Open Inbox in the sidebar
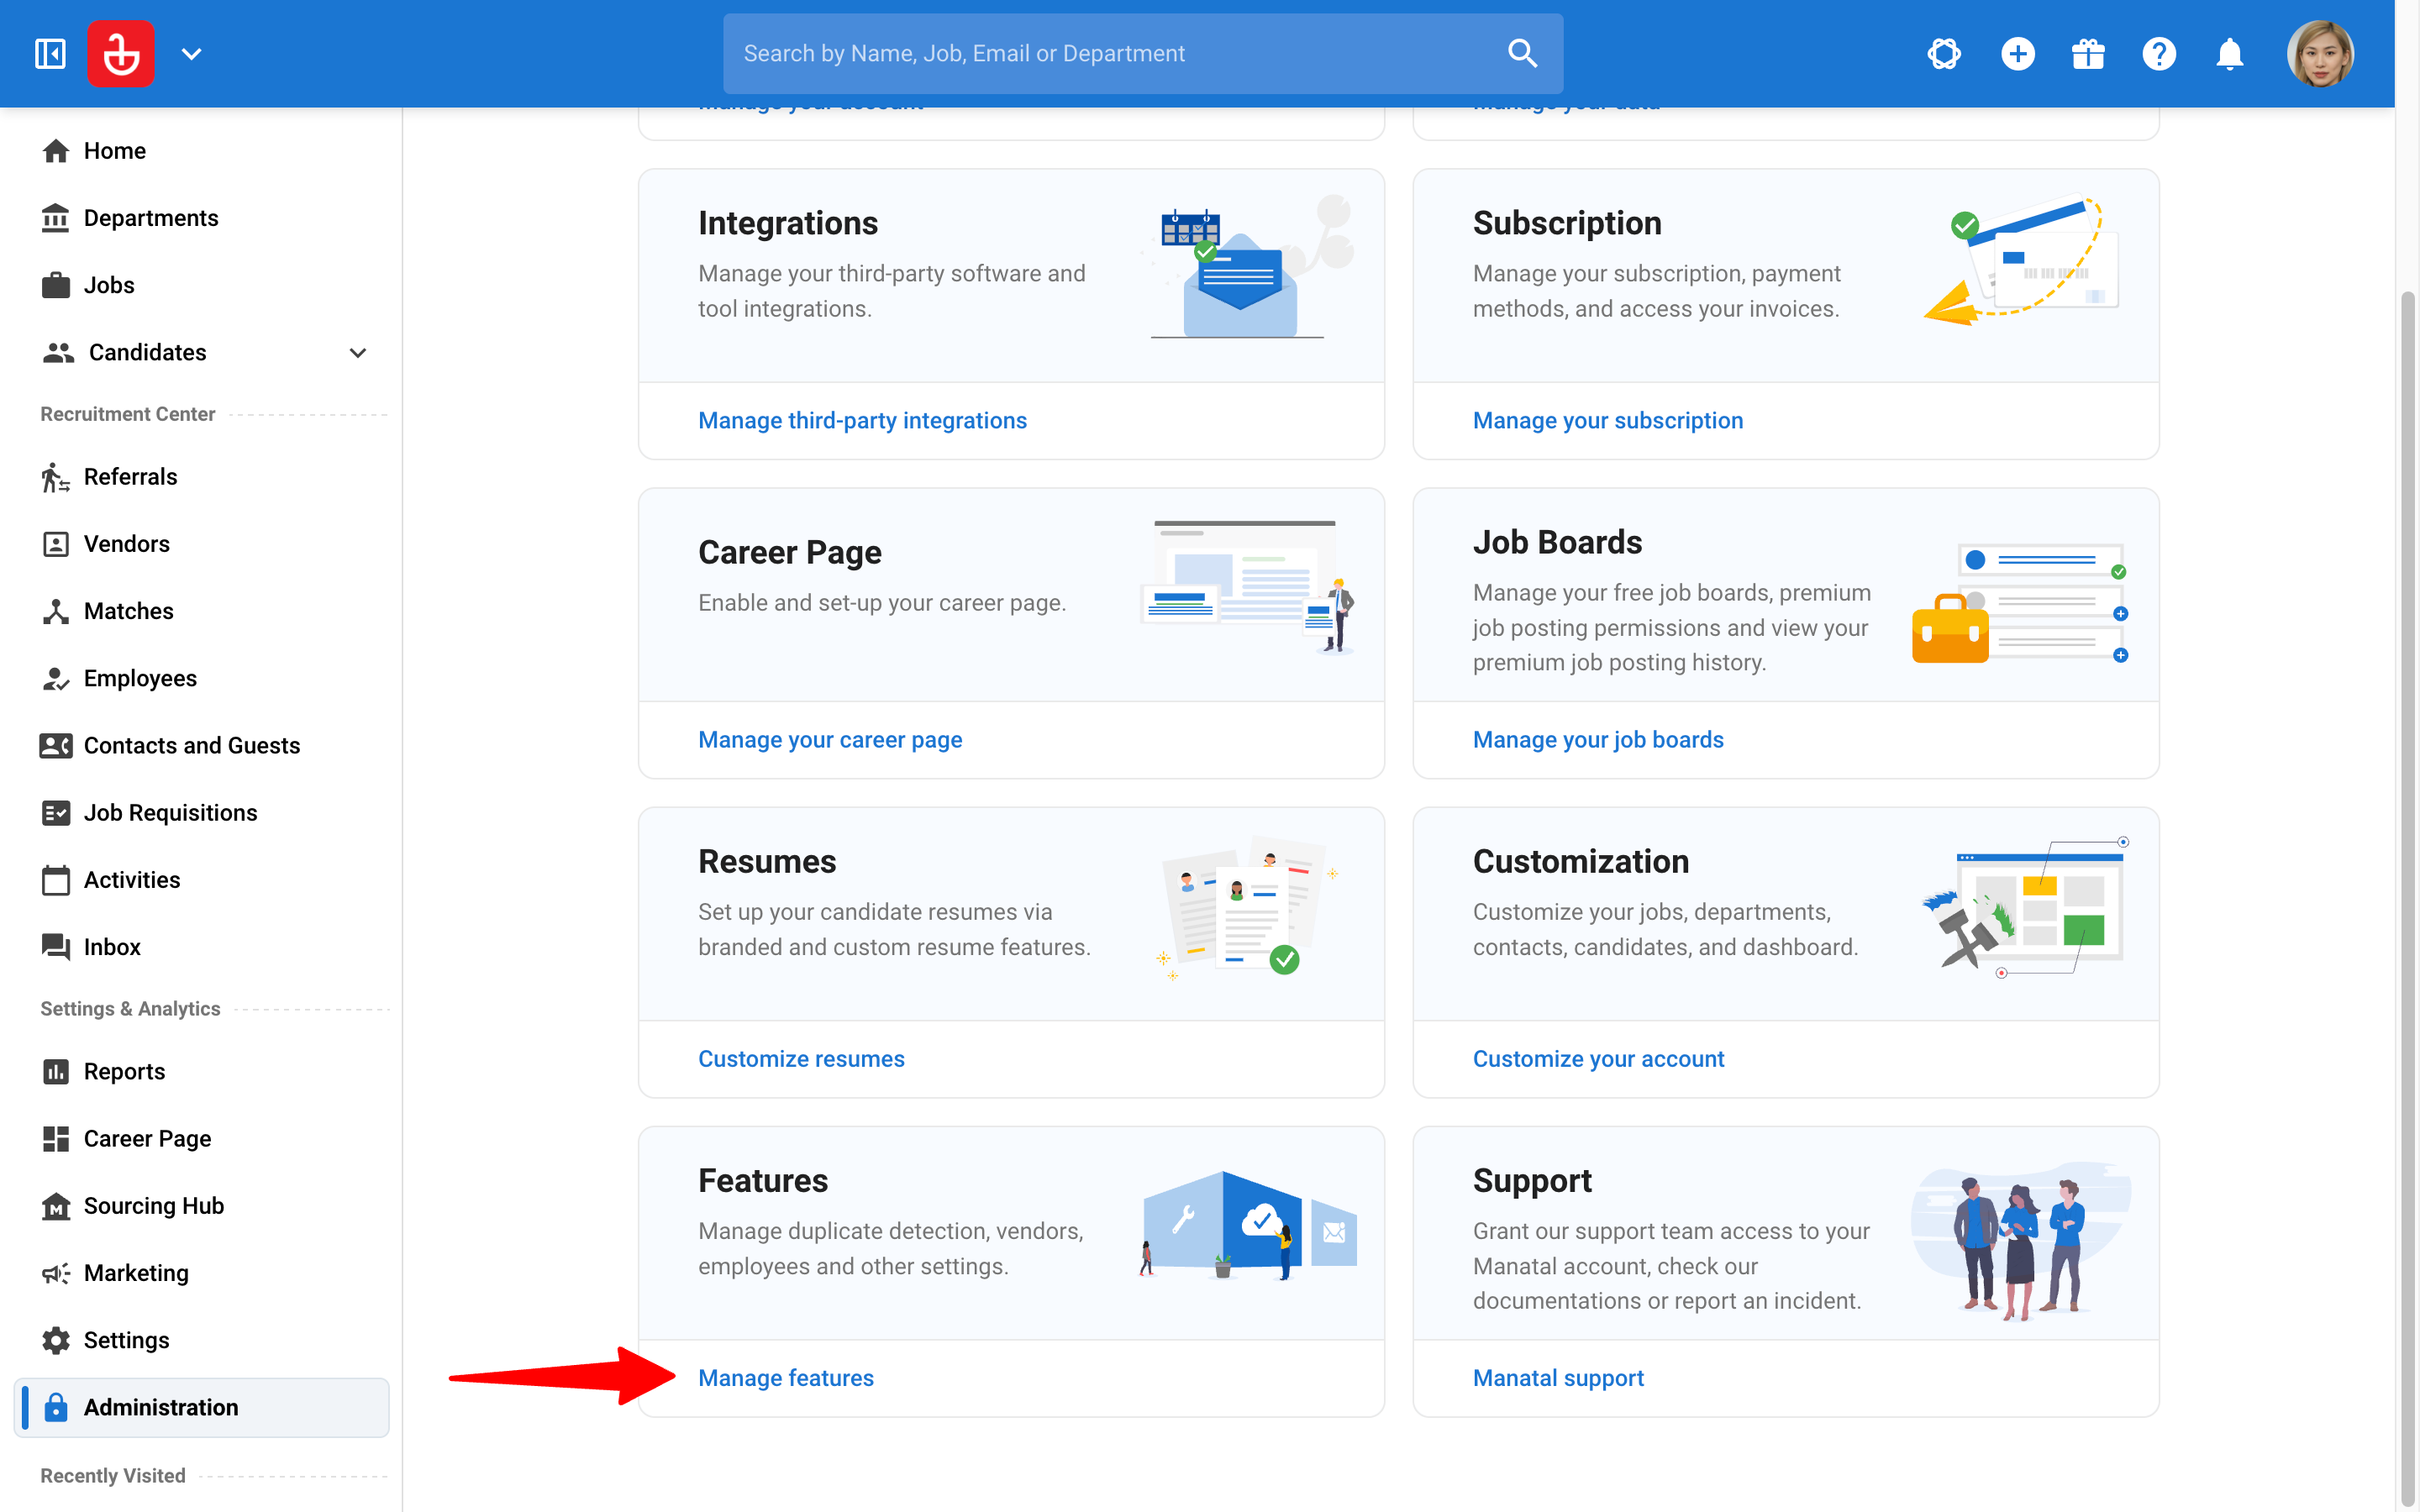 coord(201,947)
